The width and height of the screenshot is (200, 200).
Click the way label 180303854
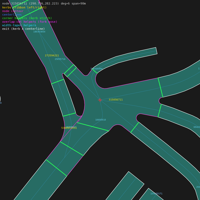39,32
